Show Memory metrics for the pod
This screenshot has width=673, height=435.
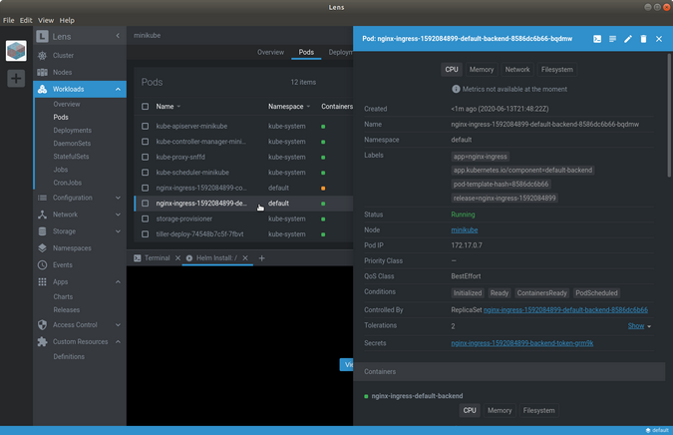coord(482,70)
